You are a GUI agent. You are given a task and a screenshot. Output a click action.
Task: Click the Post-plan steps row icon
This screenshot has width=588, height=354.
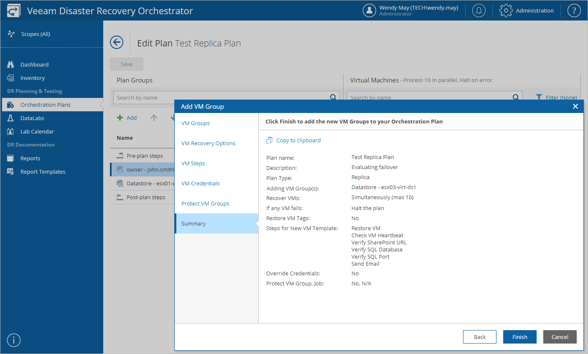120,197
